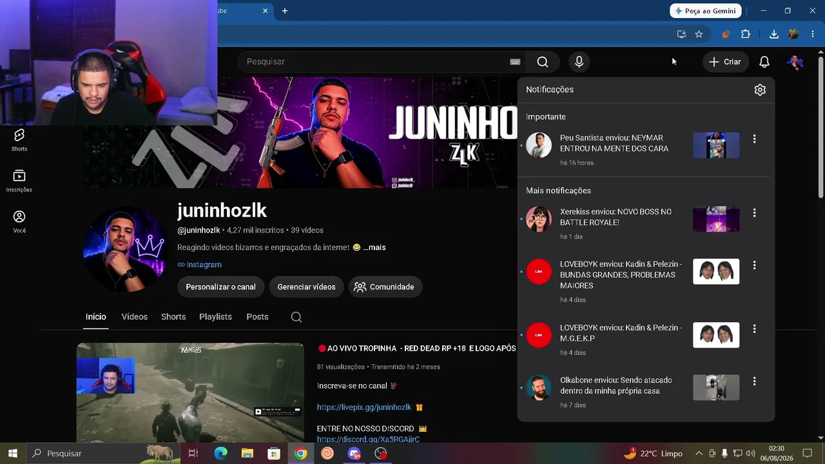Open the Red Dead RP live video thumbnail
825x464 pixels.
coord(190,393)
